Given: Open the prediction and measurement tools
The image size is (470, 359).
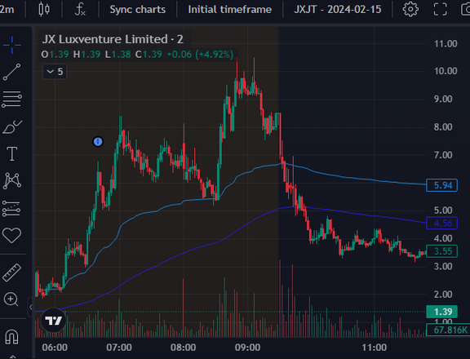Looking at the screenshot, I should click(11, 208).
